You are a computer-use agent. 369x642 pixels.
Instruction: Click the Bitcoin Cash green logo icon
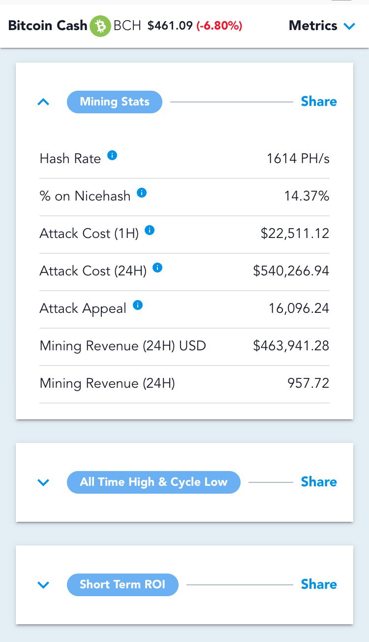coord(100,26)
